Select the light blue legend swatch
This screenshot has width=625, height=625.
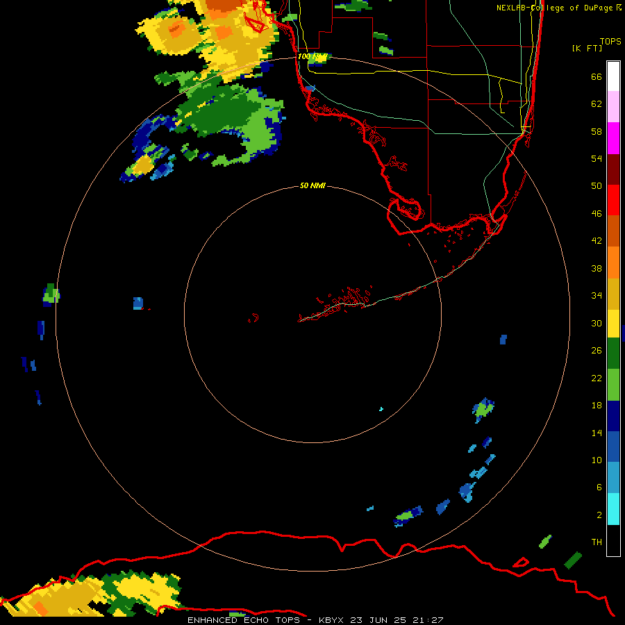pos(613,478)
